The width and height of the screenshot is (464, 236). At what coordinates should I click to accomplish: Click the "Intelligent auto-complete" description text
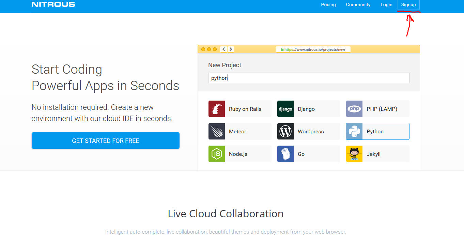click(226, 232)
